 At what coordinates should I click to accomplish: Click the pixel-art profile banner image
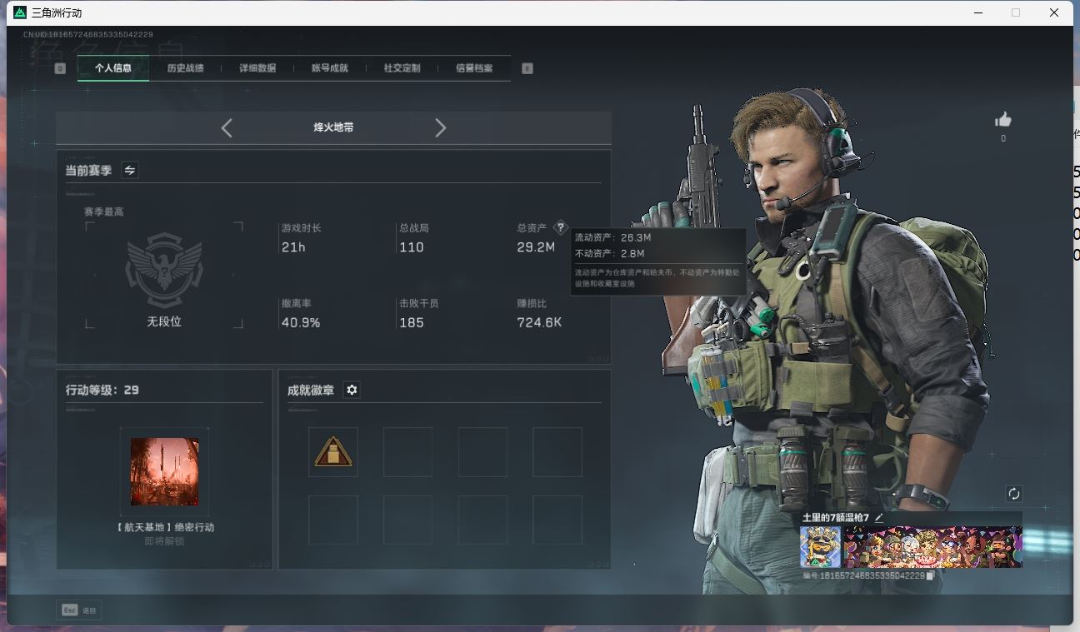[932, 547]
